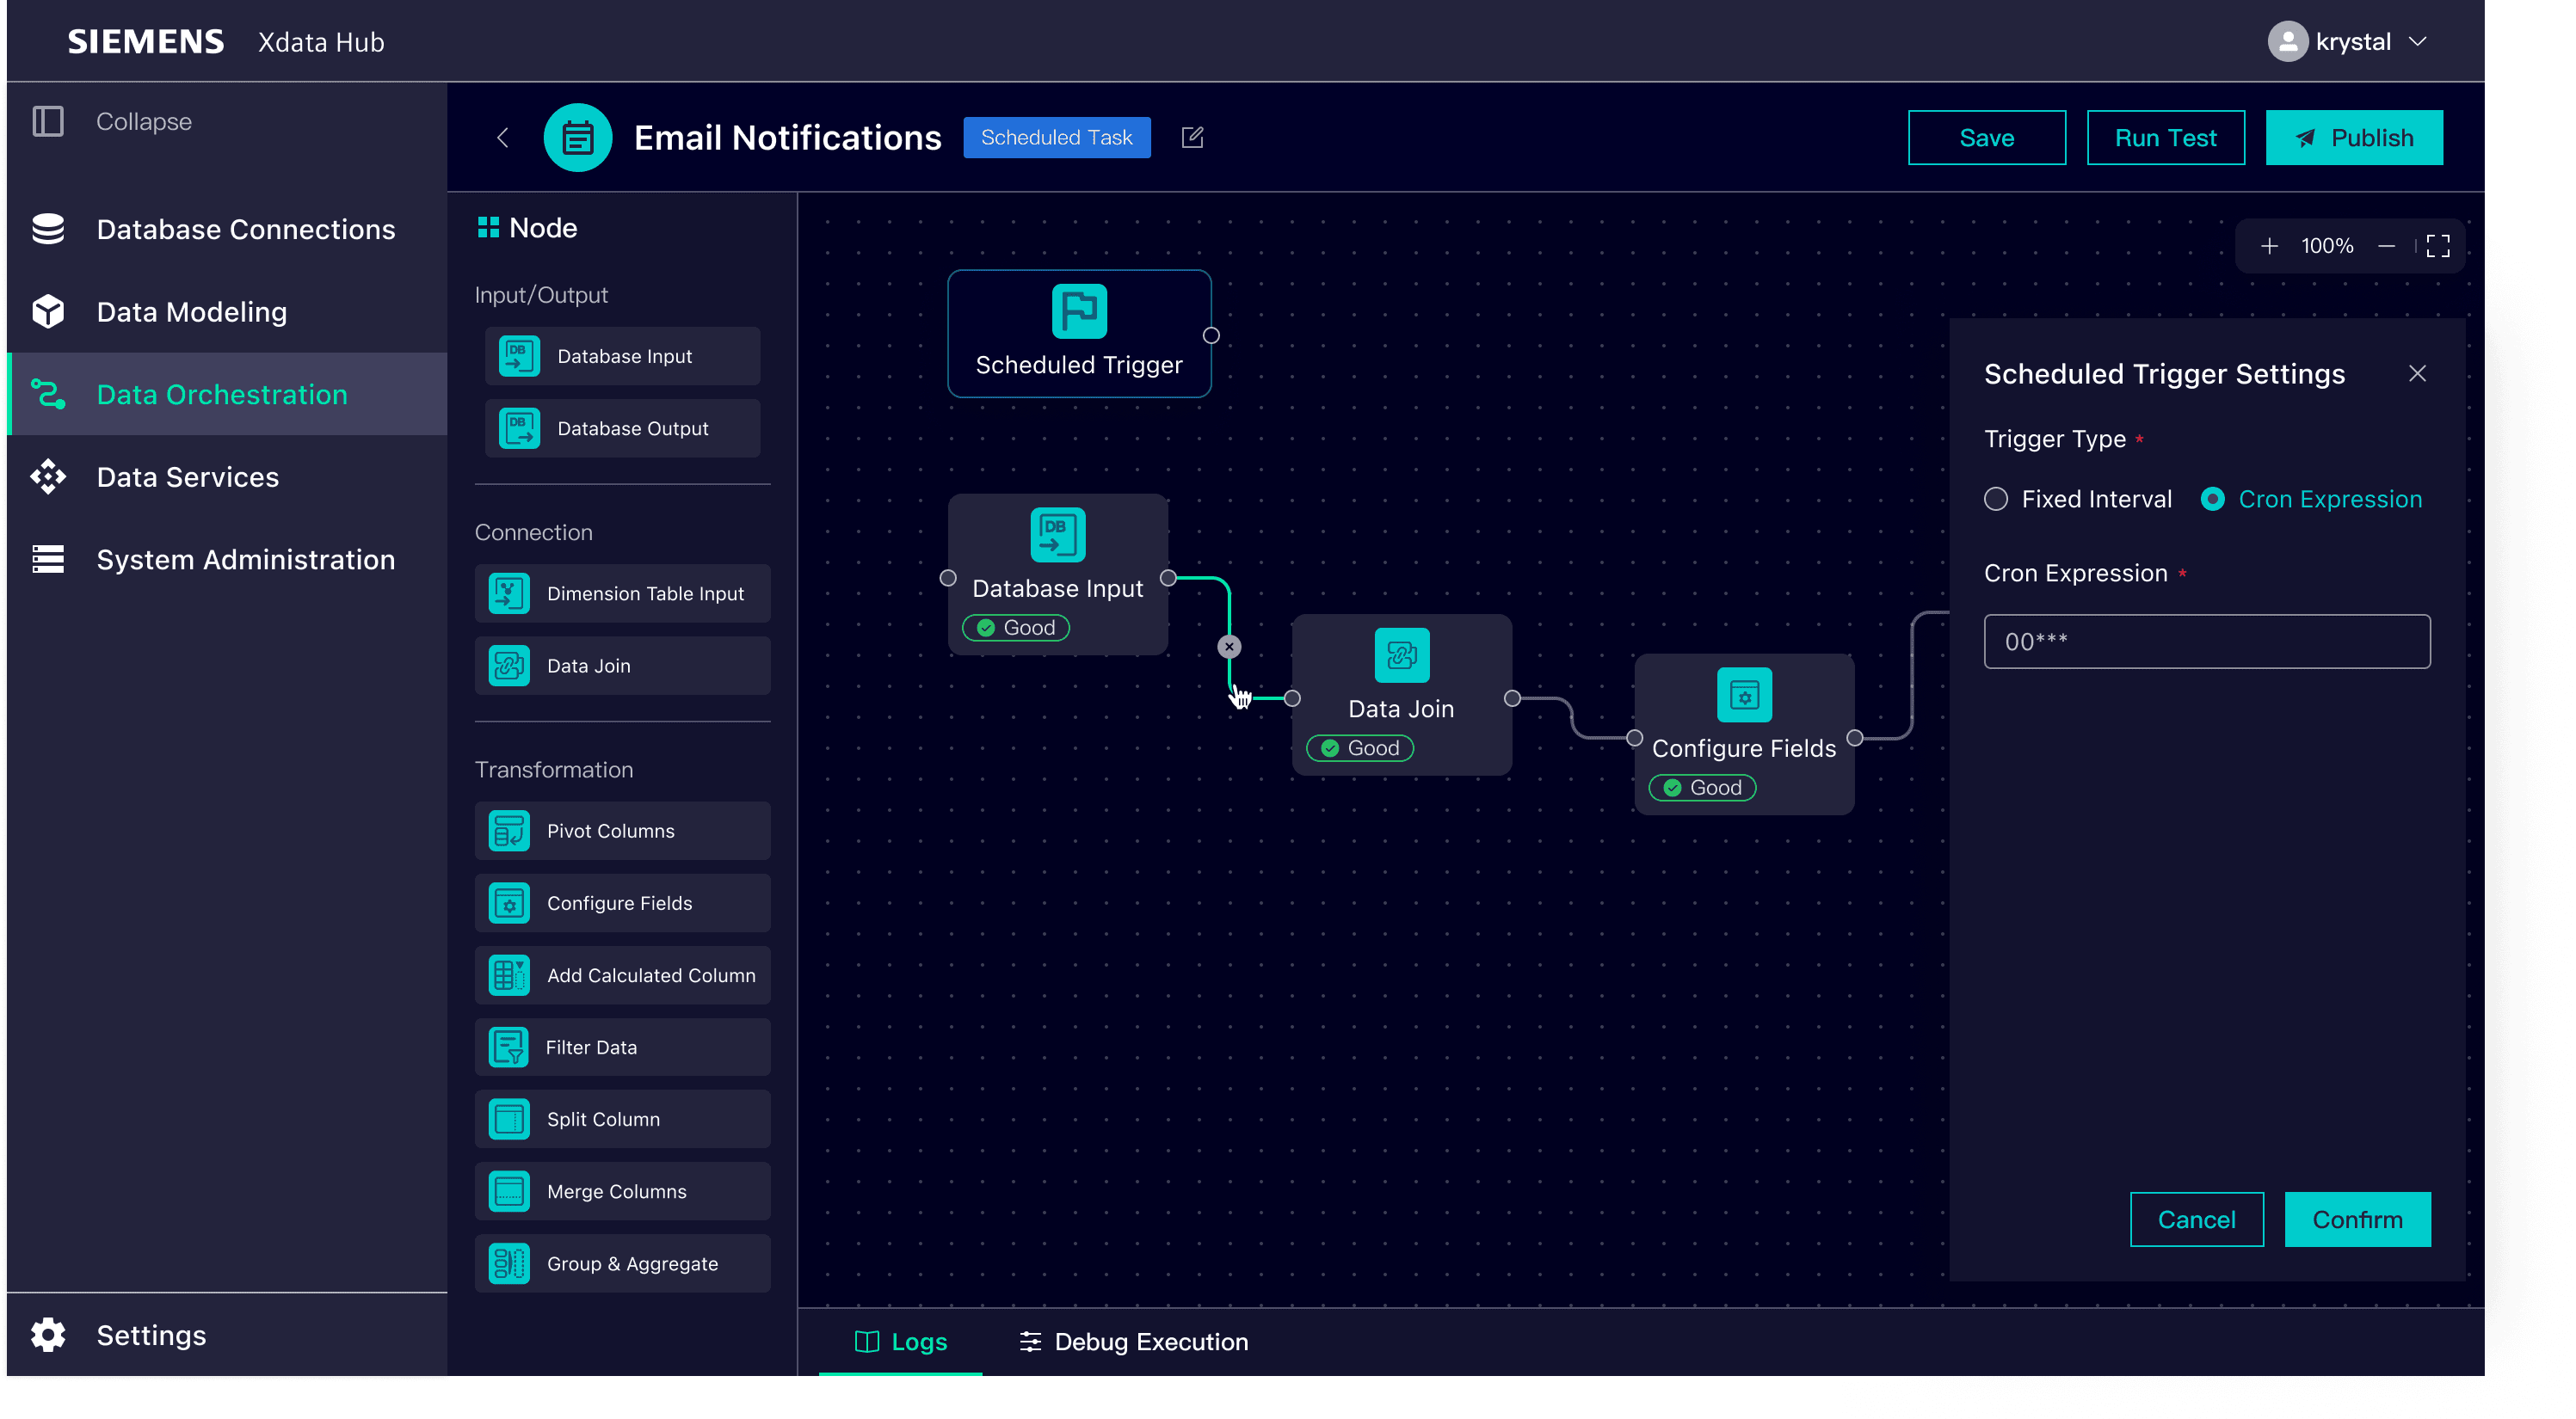Open Data Services in the sidebar
Viewport: 2576px width, 1419px height.
[188, 476]
